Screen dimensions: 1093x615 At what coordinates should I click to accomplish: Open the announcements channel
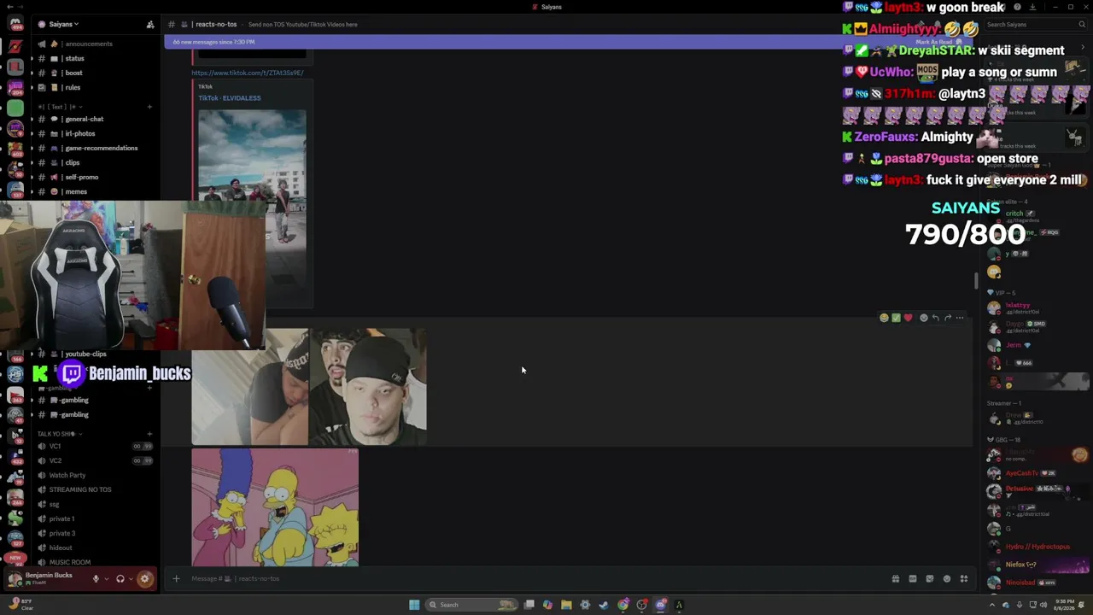pos(94,44)
